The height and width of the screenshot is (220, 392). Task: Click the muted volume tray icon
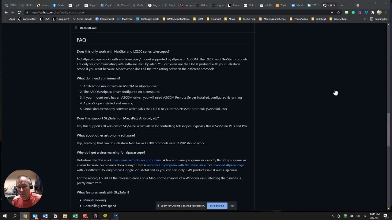click(358, 216)
